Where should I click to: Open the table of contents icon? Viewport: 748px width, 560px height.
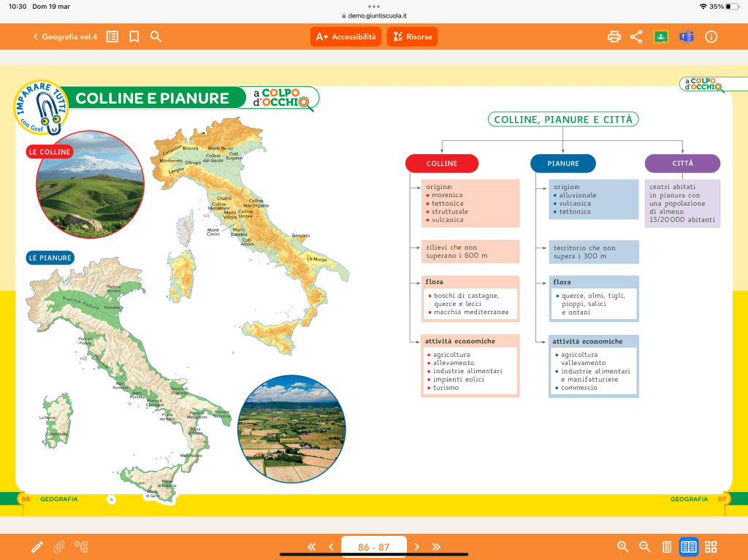click(x=112, y=37)
